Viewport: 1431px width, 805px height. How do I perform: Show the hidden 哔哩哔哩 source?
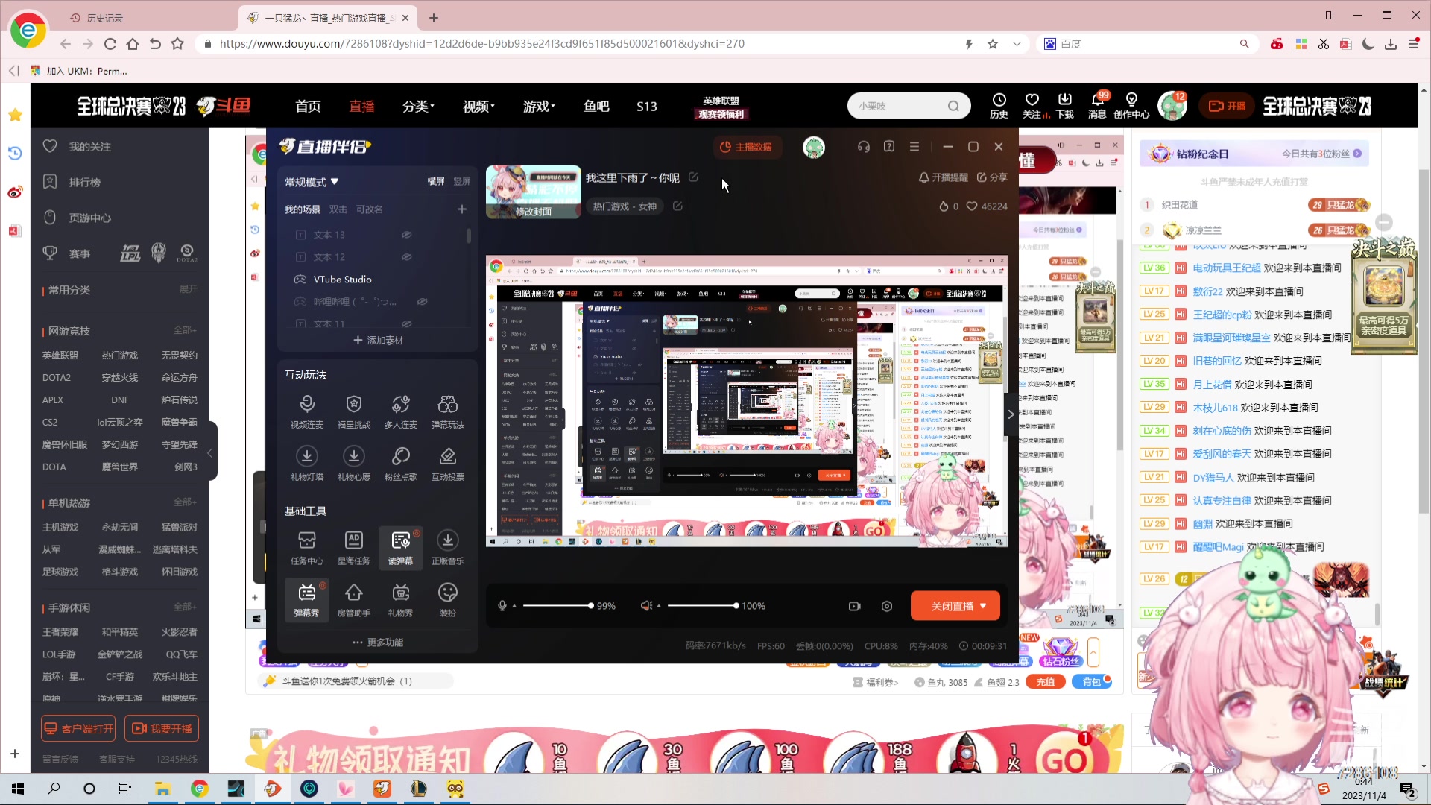click(x=423, y=301)
